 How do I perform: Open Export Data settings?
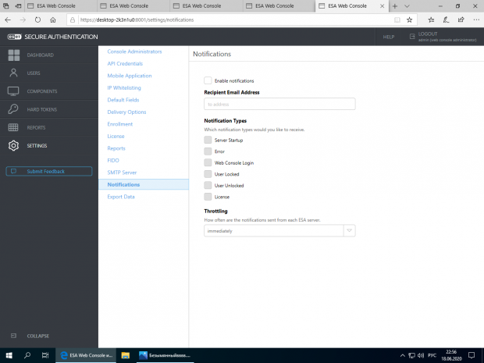pos(121,197)
